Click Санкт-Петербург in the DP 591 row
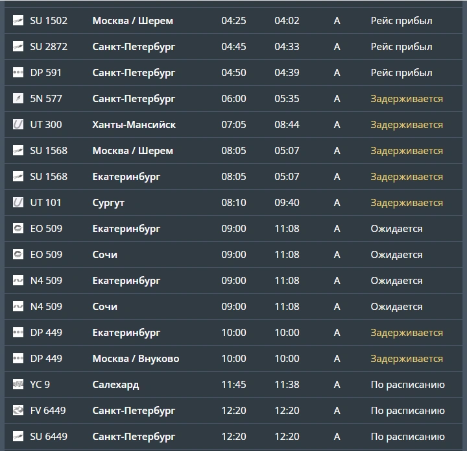 134,73
